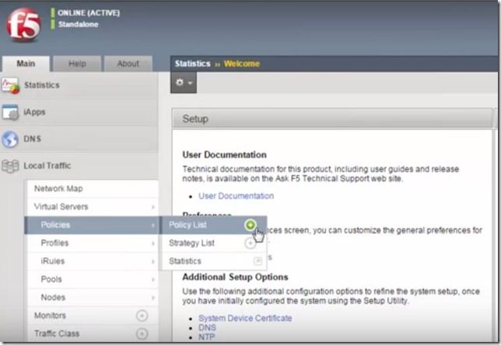Open dropdown arrow next to gear
This screenshot has width=501, height=345.
pos(190,83)
